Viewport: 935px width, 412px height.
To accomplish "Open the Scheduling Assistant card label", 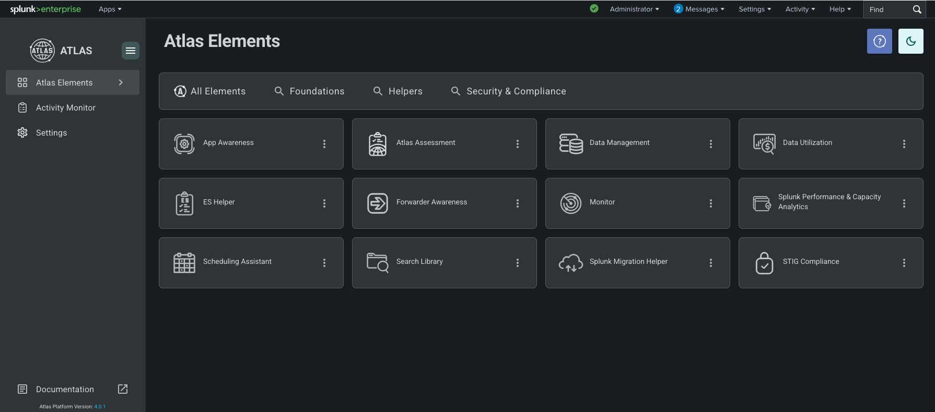I will click(x=237, y=261).
